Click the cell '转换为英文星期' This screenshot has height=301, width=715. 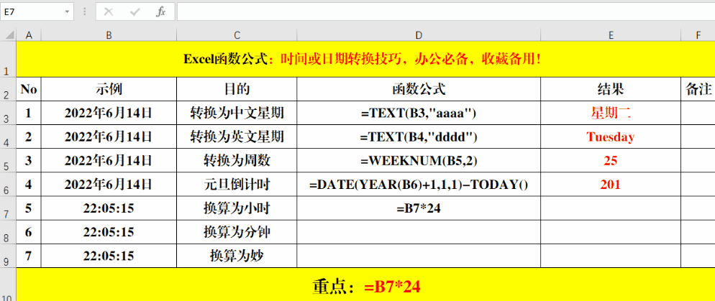tap(237, 136)
